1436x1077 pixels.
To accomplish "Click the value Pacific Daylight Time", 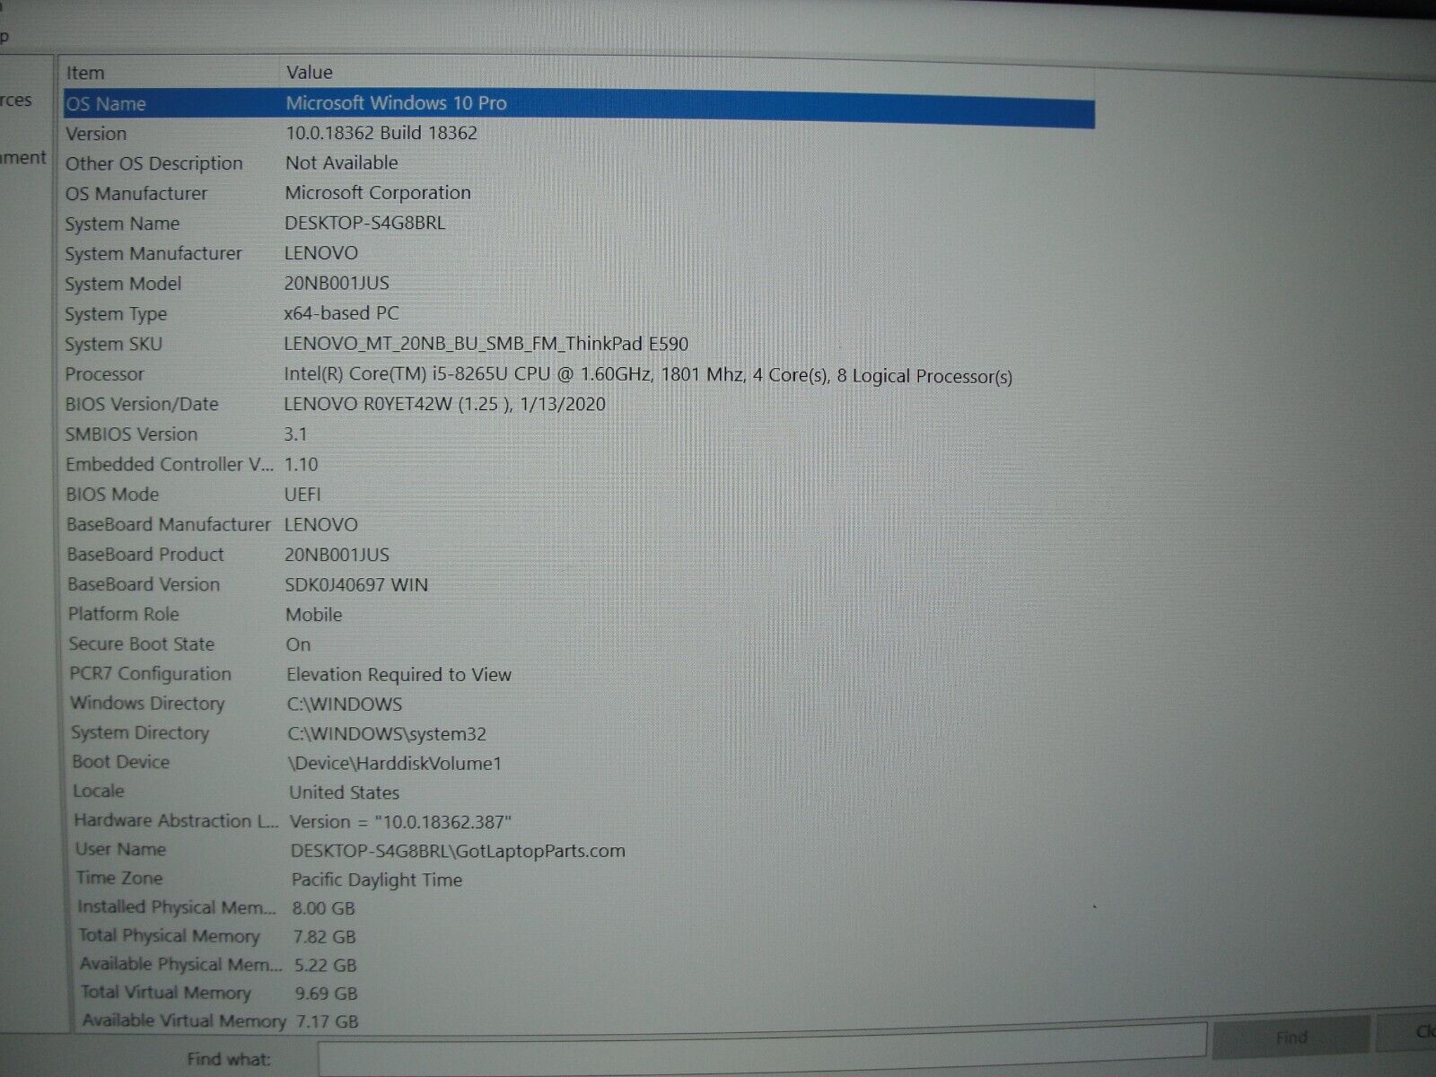I will tap(377, 880).
